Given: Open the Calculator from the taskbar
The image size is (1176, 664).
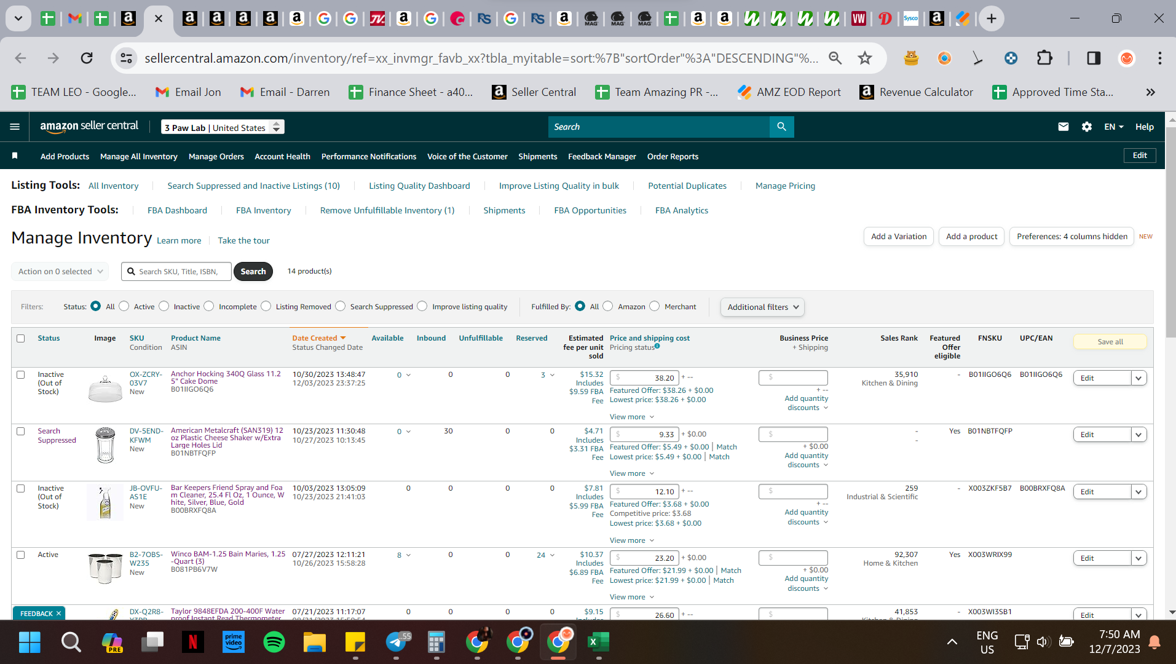Looking at the screenshot, I should [436, 642].
